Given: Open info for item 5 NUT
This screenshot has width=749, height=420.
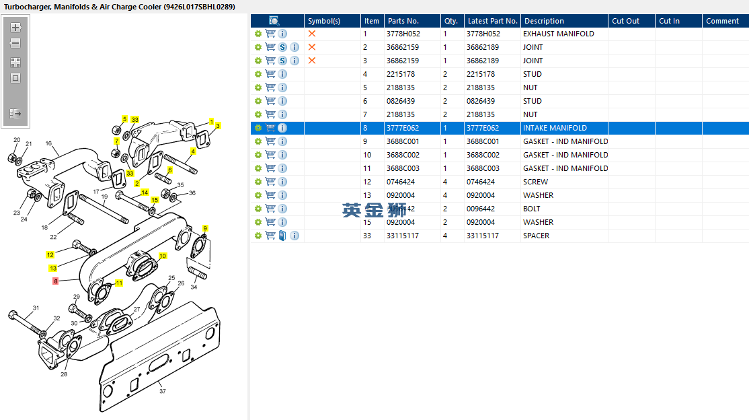Looking at the screenshot, I should [x=282, y=87].
